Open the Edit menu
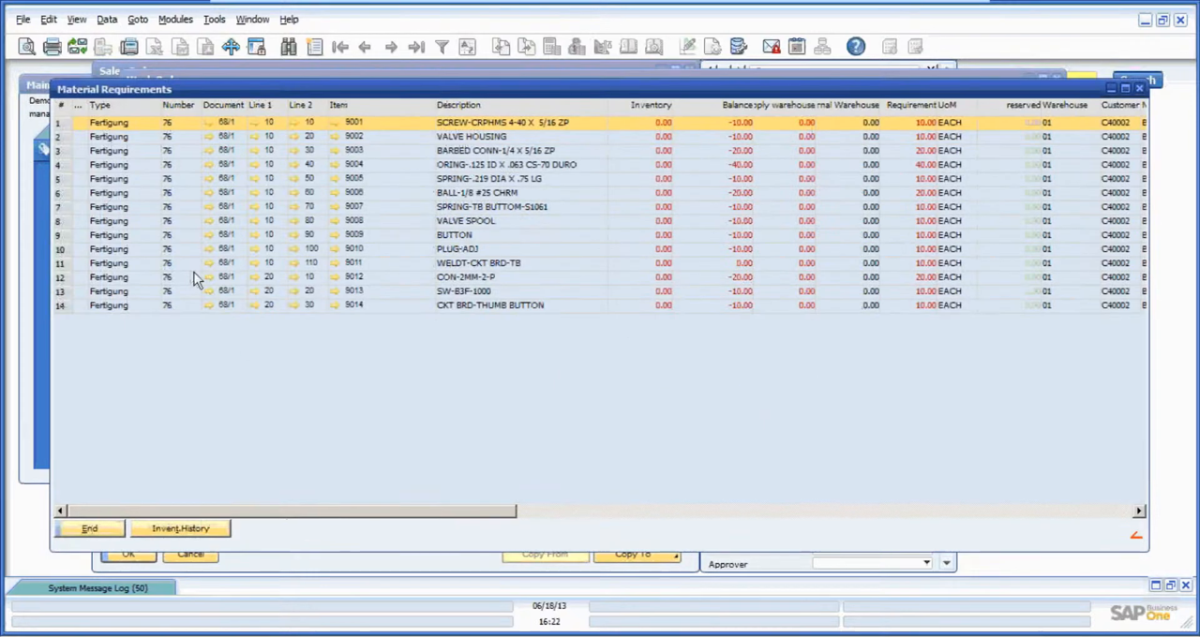Viewport: 1200px width, 637px height. [48, 19]
